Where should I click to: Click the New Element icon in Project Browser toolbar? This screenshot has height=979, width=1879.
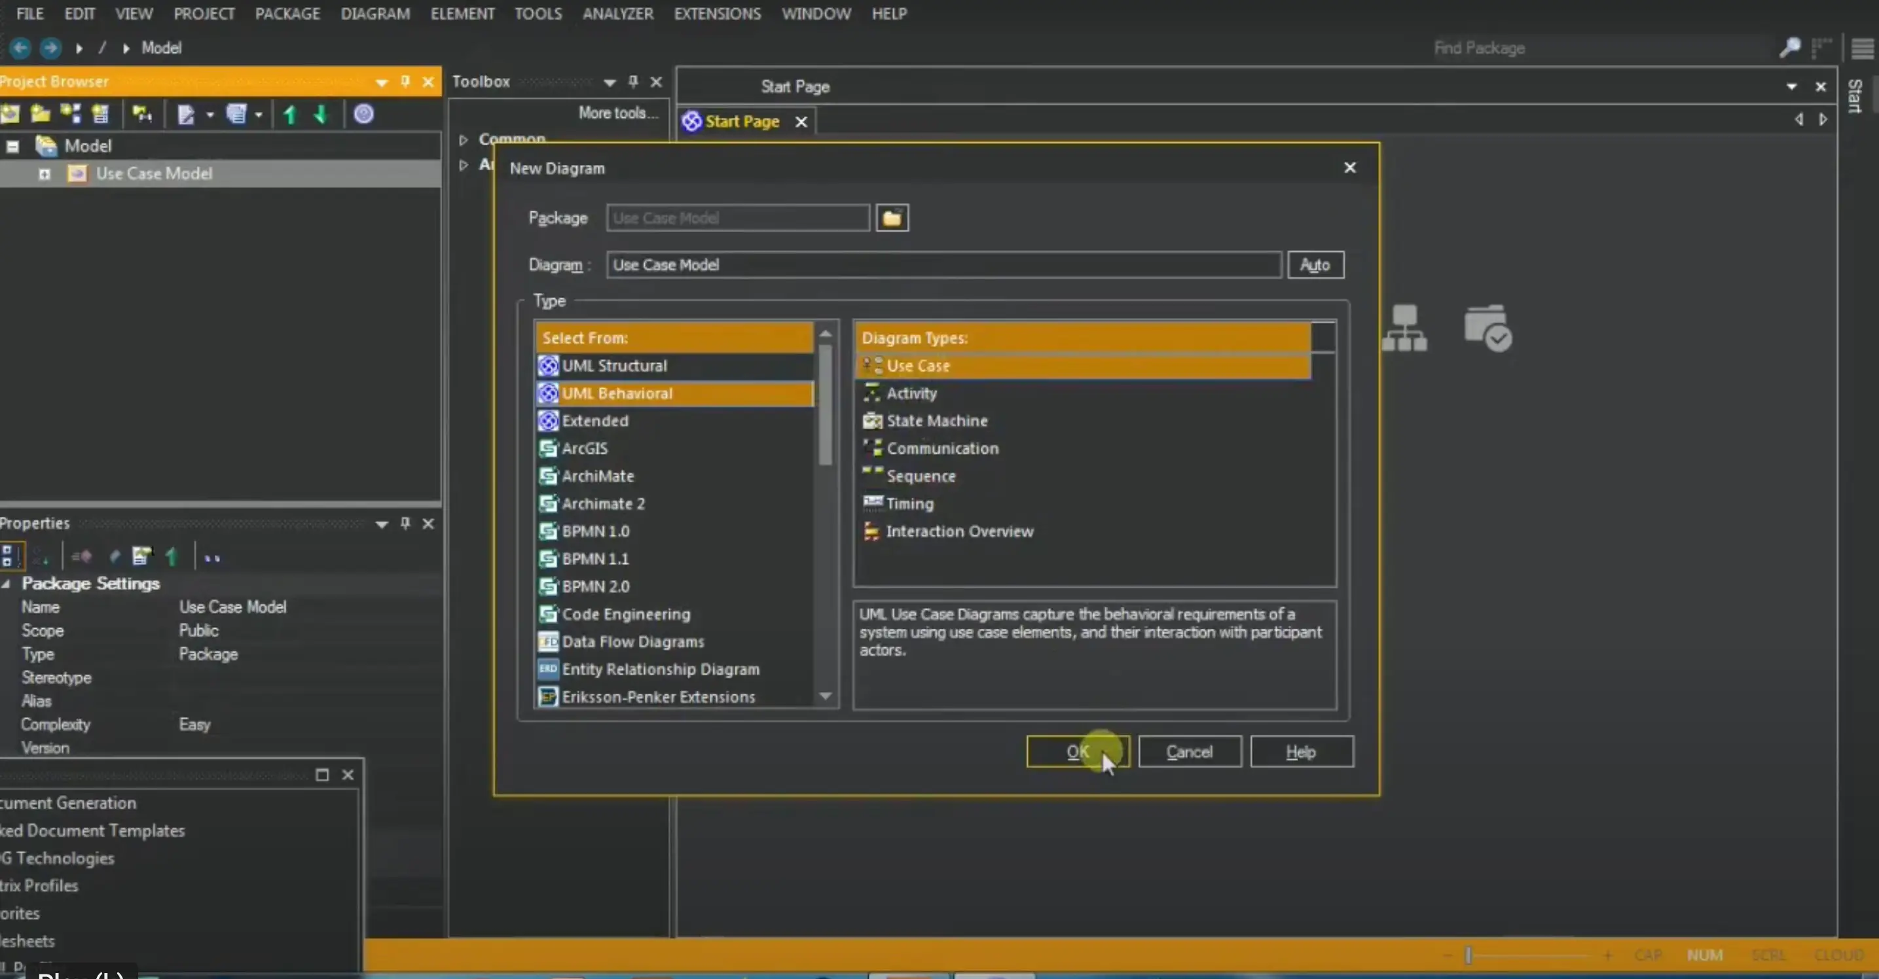[100, 114]
